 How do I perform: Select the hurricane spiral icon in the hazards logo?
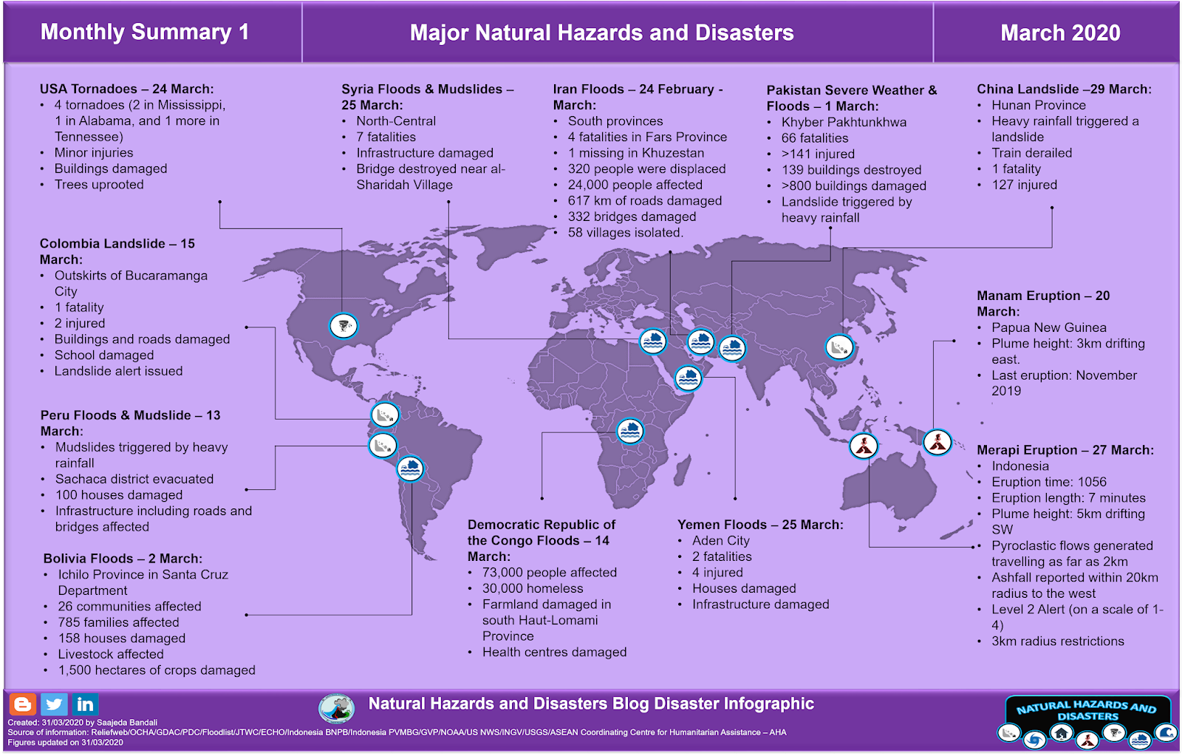tap(1034, 739)
